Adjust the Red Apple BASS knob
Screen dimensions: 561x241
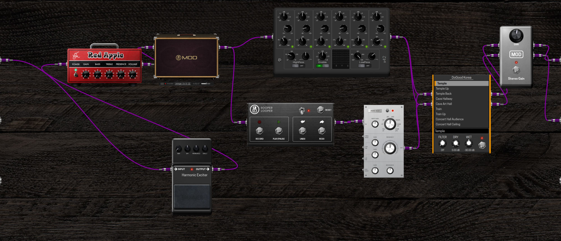tap(98, 74)
